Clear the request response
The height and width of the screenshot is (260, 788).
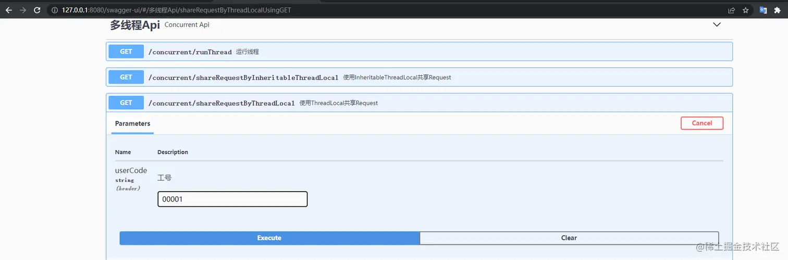pos(569,238)
